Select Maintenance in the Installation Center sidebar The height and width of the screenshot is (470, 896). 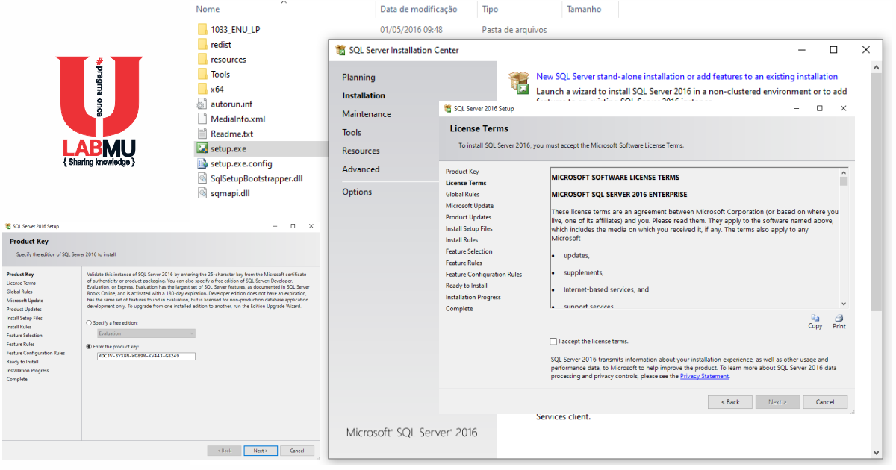click(367, 113)
